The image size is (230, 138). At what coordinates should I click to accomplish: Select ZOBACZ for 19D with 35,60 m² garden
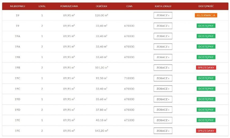point(163,99)
